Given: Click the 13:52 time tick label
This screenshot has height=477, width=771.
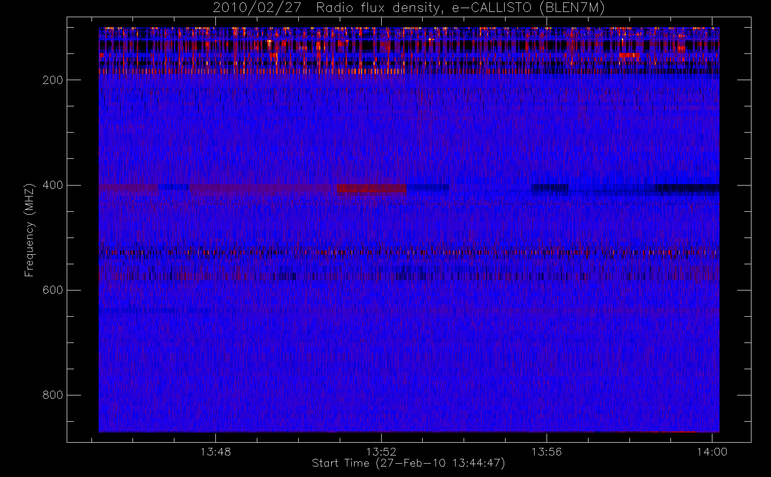Looking at the screenshot, I should pyautogui.click(x=381, y=452).
